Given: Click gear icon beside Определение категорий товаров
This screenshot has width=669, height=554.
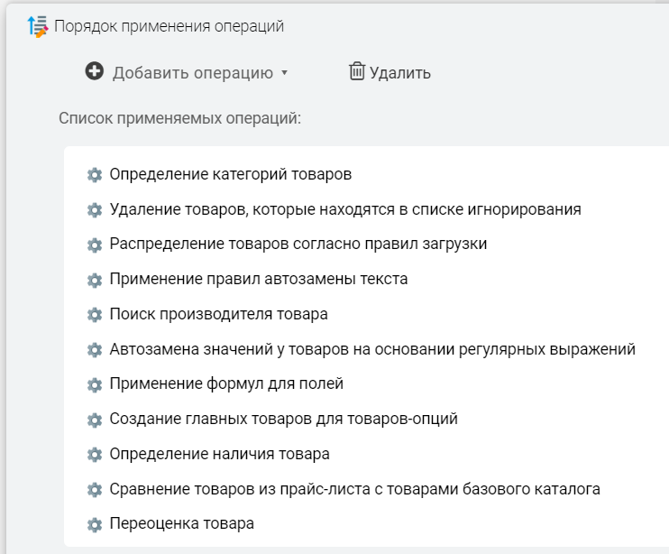Looking at the screenshot, I should point(94,174).
